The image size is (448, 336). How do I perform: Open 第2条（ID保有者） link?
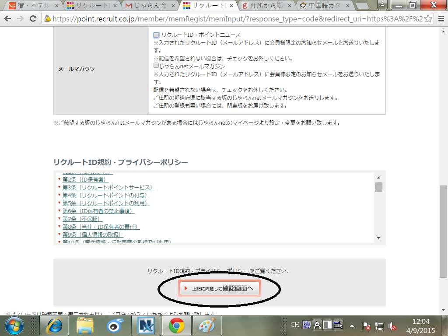pos(85,180)
